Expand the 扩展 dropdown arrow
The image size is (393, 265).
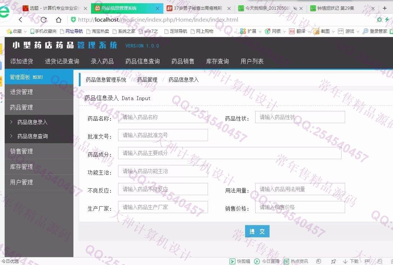click(x=260, y=32)
